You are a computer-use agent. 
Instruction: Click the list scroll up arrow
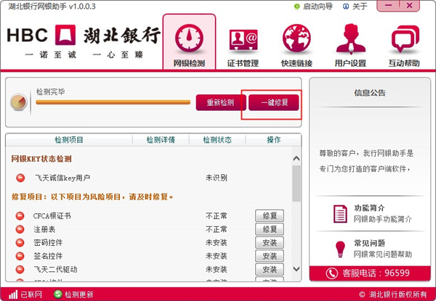pyautogui.click(x=296, y=158)
